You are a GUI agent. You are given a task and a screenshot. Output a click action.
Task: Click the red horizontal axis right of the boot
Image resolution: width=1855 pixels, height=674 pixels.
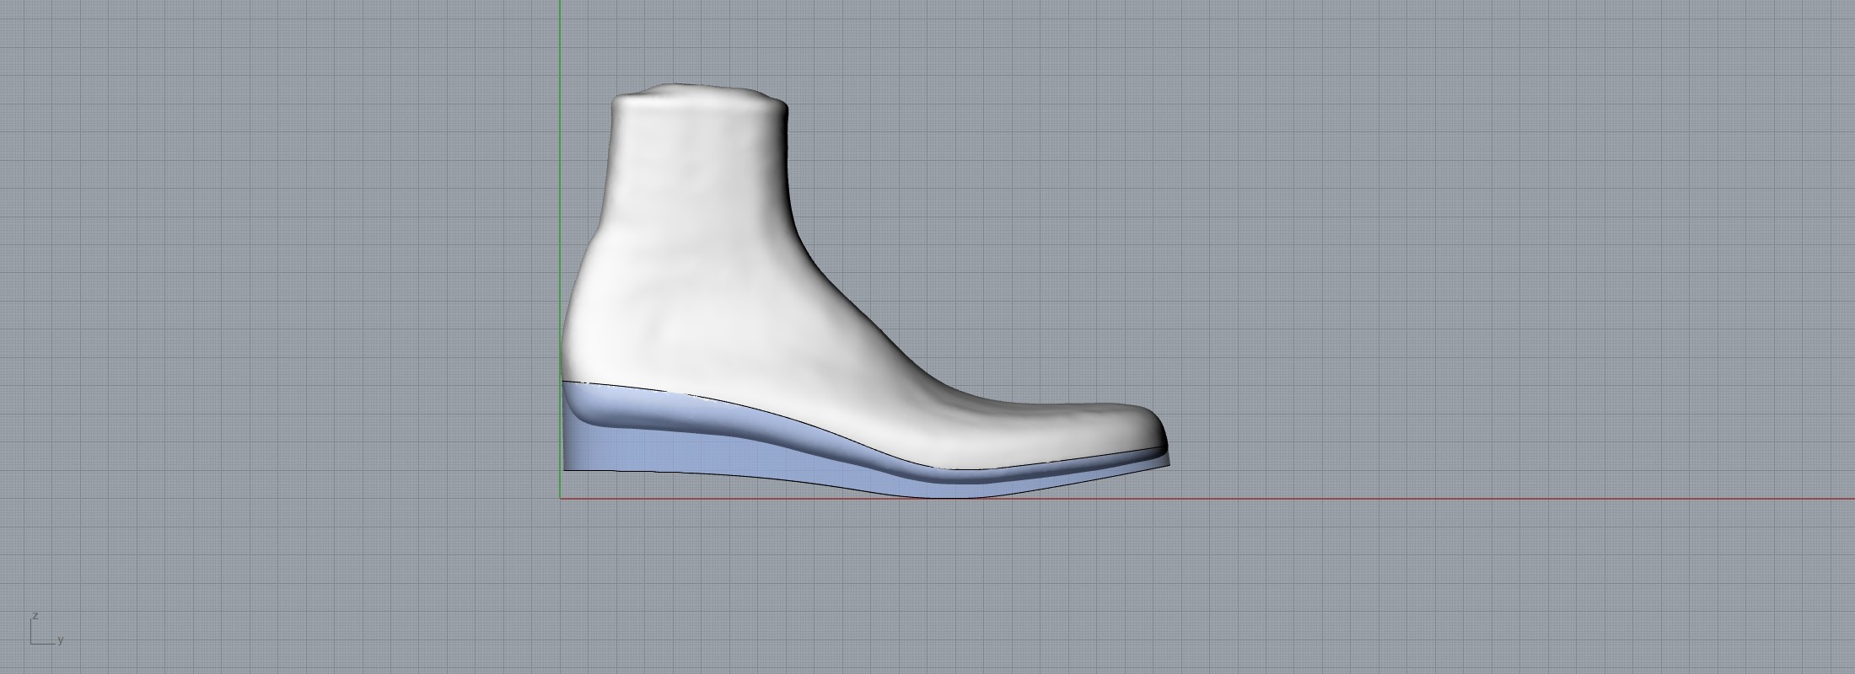tap(1518, 498)
